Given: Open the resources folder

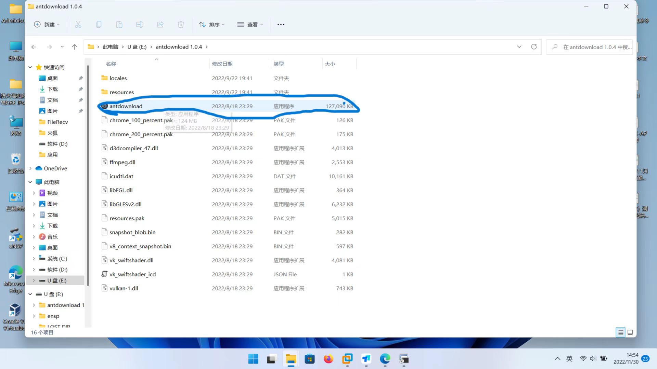Looking at the screenshot, I should pos(121,92).
